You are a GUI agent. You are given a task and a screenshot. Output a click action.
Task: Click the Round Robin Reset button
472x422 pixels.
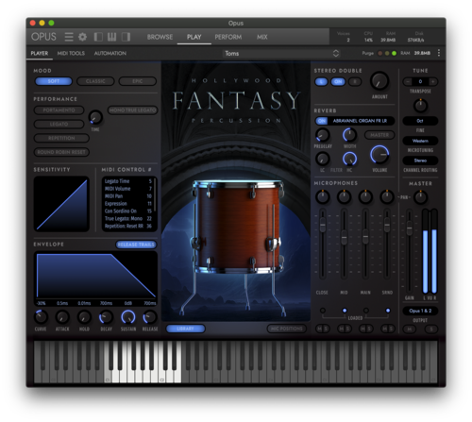[61, 152]
